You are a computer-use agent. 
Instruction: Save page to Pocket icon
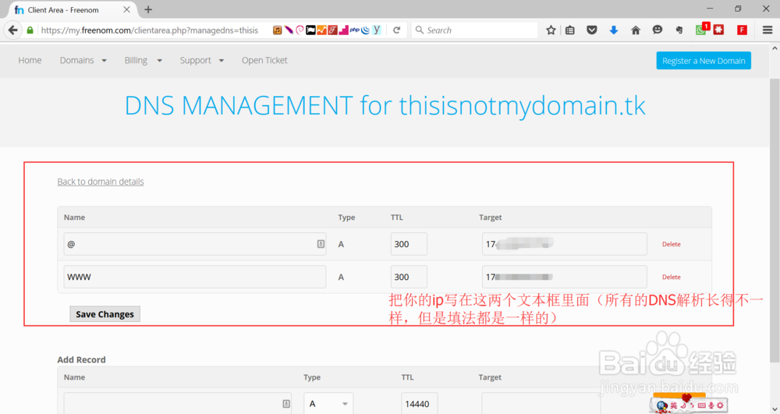(x=591, y=30)
